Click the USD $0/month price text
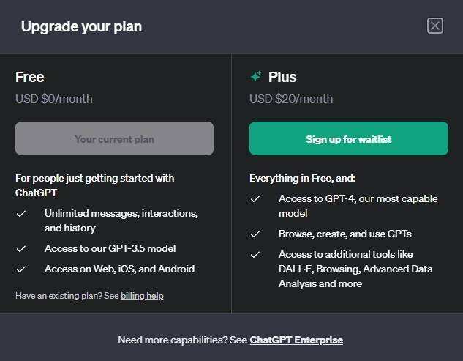Viewport: 463px width, 361px height. (x=54, y=98)
